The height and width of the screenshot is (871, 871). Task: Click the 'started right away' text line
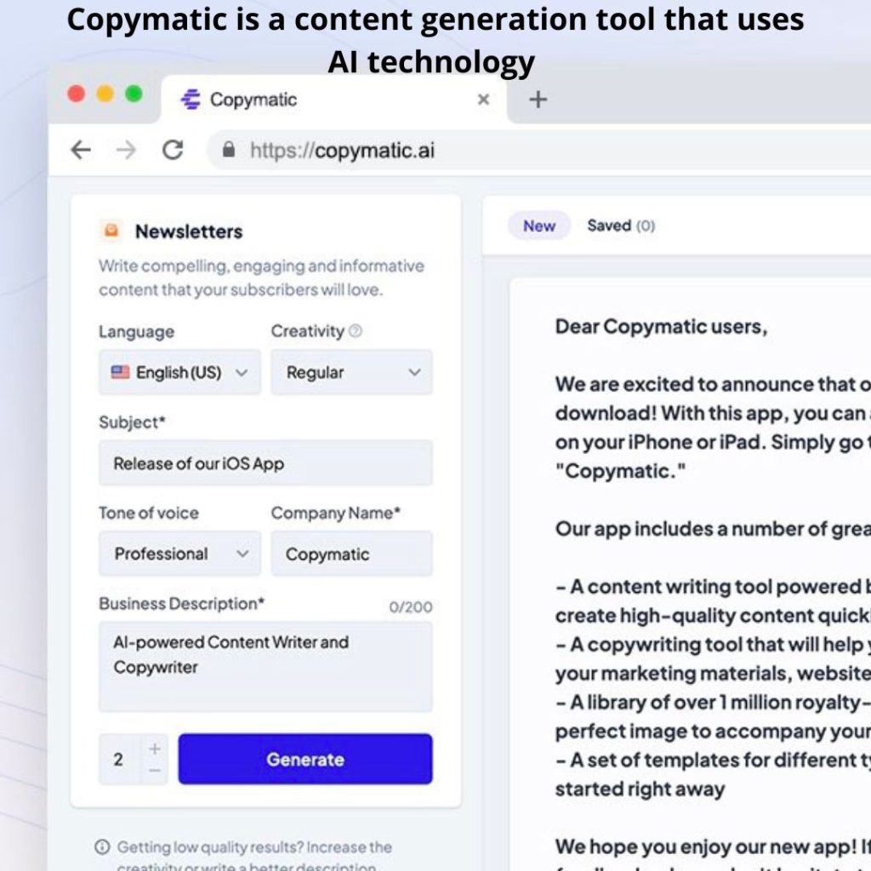(x=640, y=788)
